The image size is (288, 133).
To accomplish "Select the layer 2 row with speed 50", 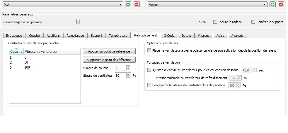I will 45,62.
